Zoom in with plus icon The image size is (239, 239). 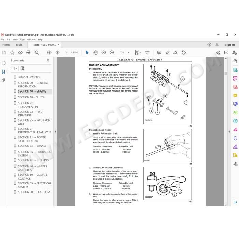coord(112,53)
